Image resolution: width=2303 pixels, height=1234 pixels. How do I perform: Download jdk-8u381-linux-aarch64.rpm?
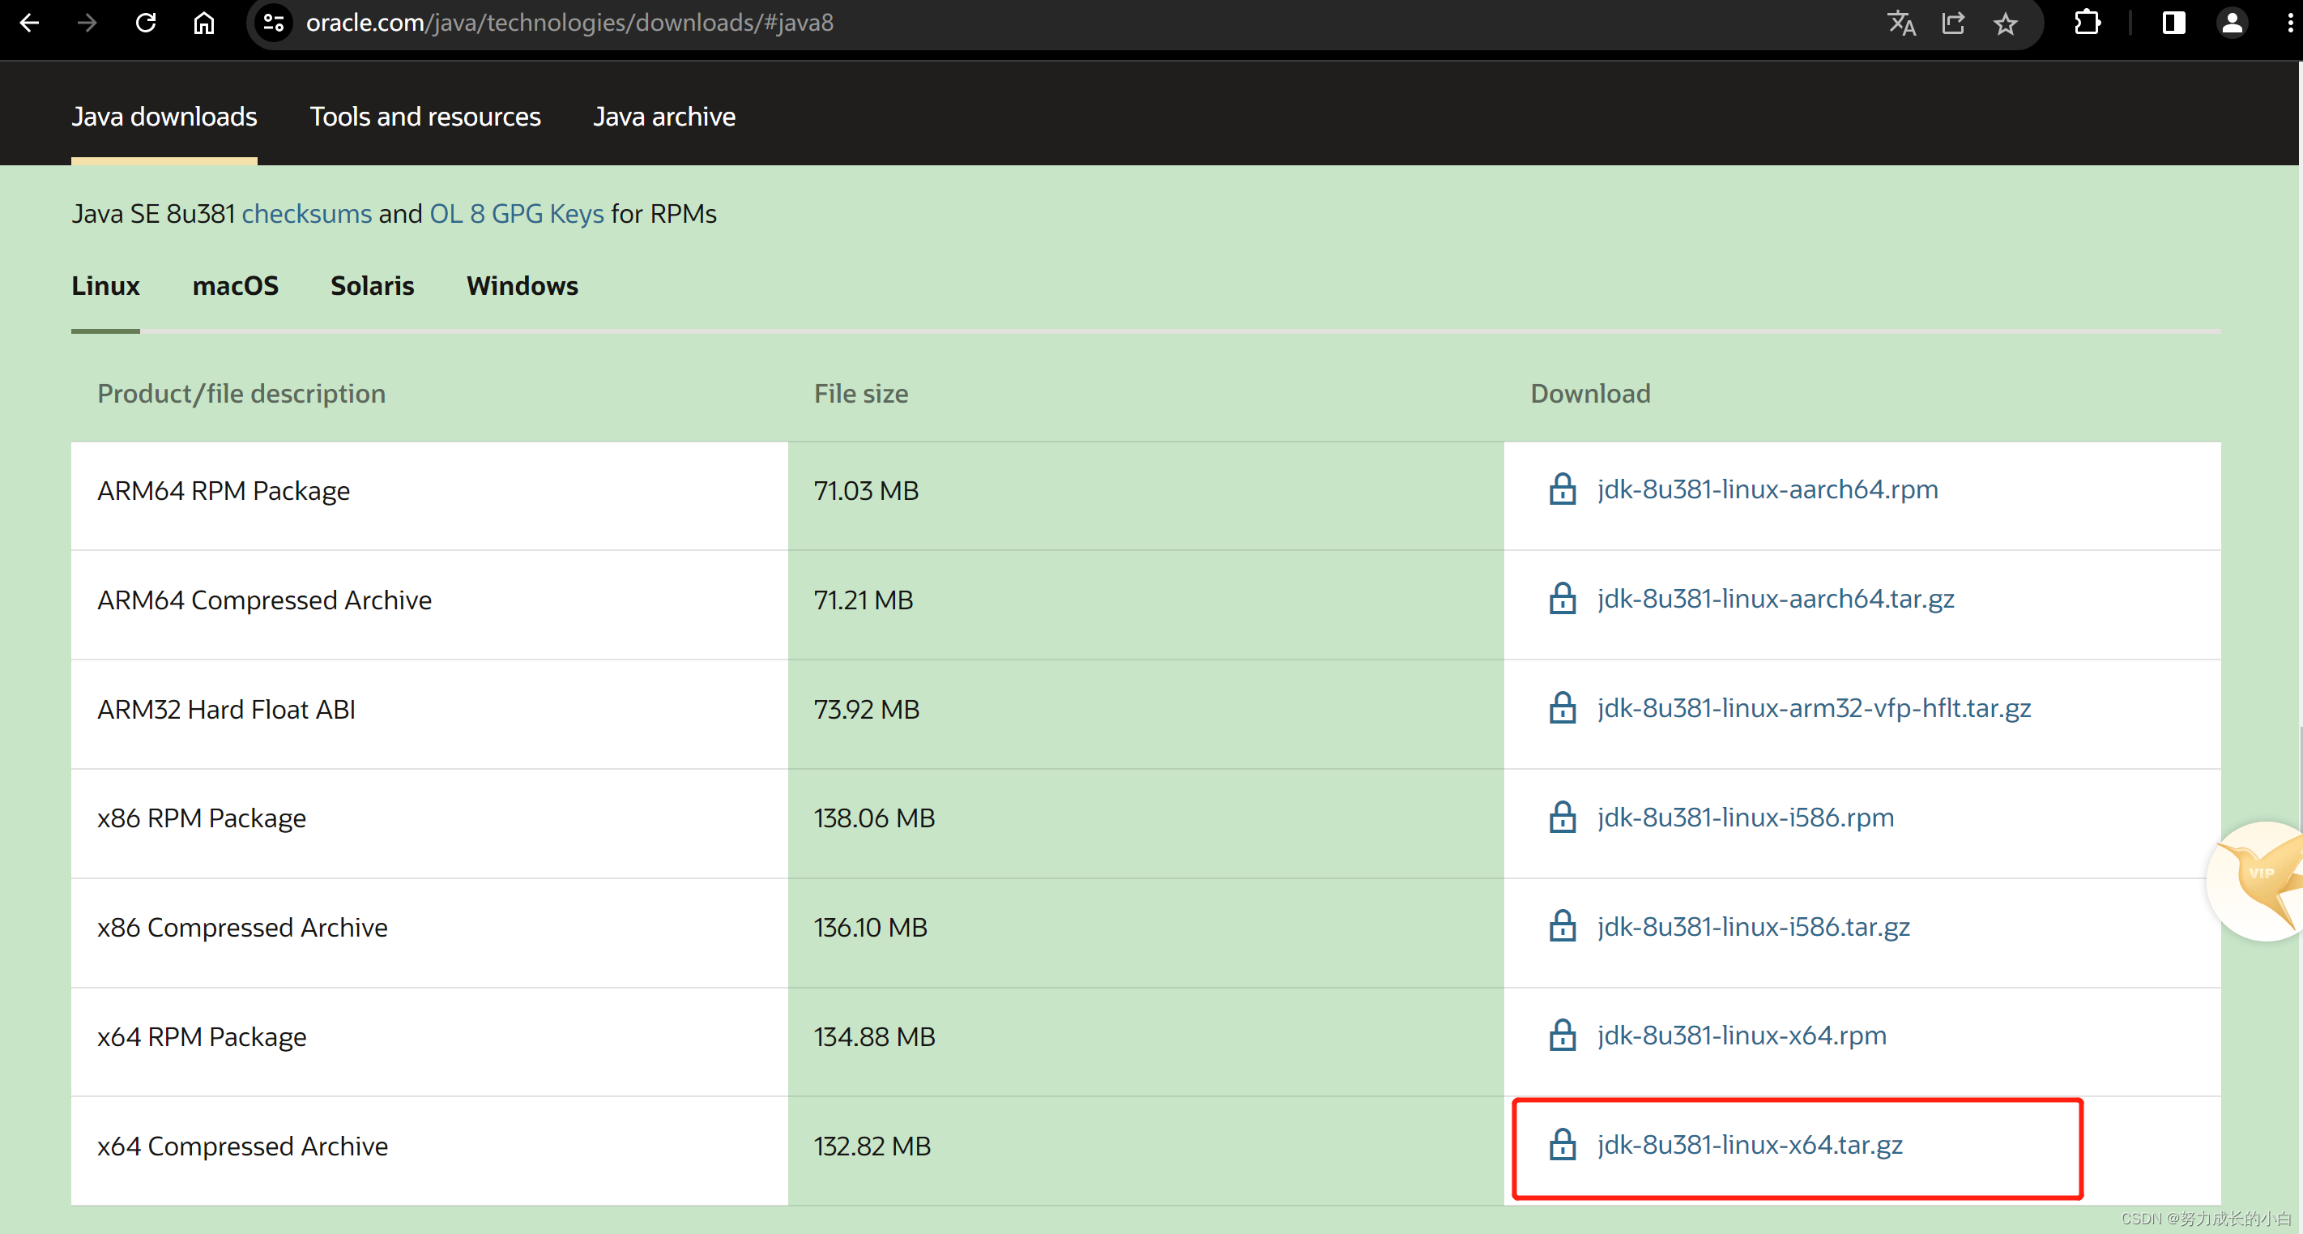(x=1768, y=489)
